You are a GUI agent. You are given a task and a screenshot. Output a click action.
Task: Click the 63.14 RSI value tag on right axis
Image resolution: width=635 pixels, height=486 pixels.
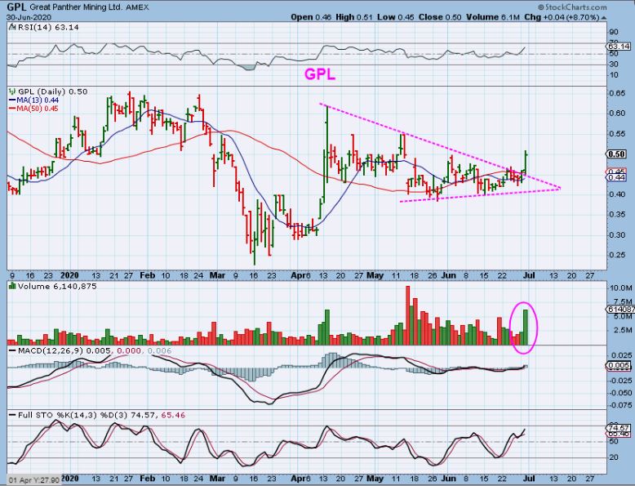[x=619, y=46]
